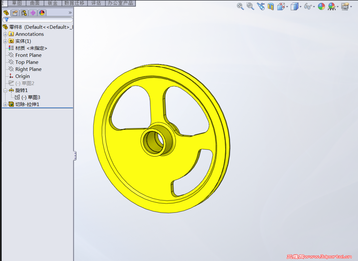Image resolution: width=358 pixels, height=261 pixels.
Task: Click 材质 material icon
Action: 11,48
